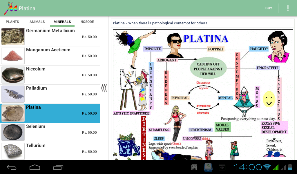Open the three-dot overflow menu

(x=287, y=8)
